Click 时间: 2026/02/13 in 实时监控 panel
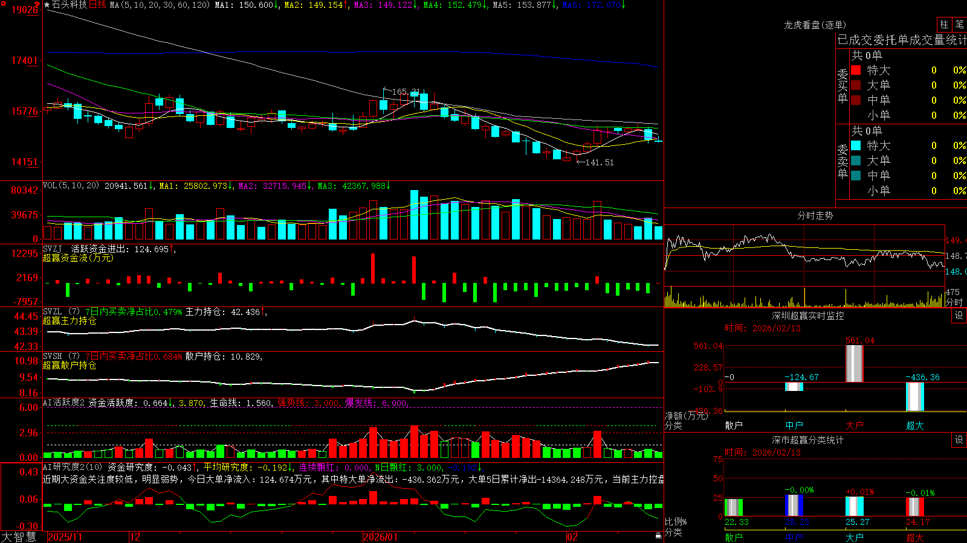 pyautogui.click(x=763, y=328)
